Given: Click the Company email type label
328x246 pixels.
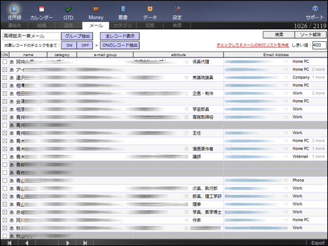Looking at the screenshot, I should coord(301,77).
